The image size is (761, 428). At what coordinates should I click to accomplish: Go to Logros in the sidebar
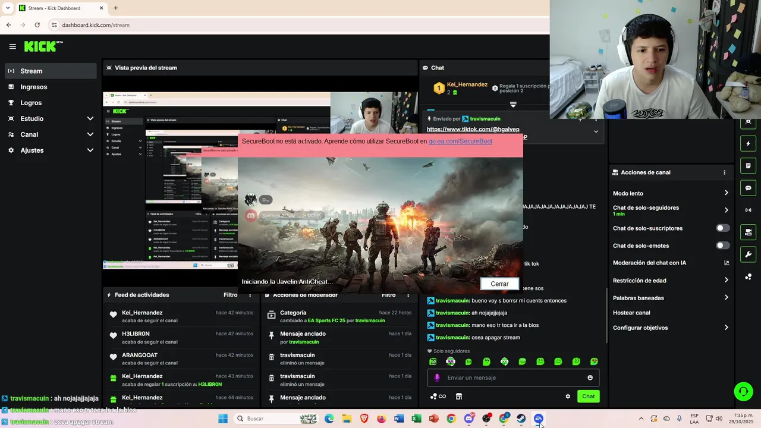coord(51,103)
